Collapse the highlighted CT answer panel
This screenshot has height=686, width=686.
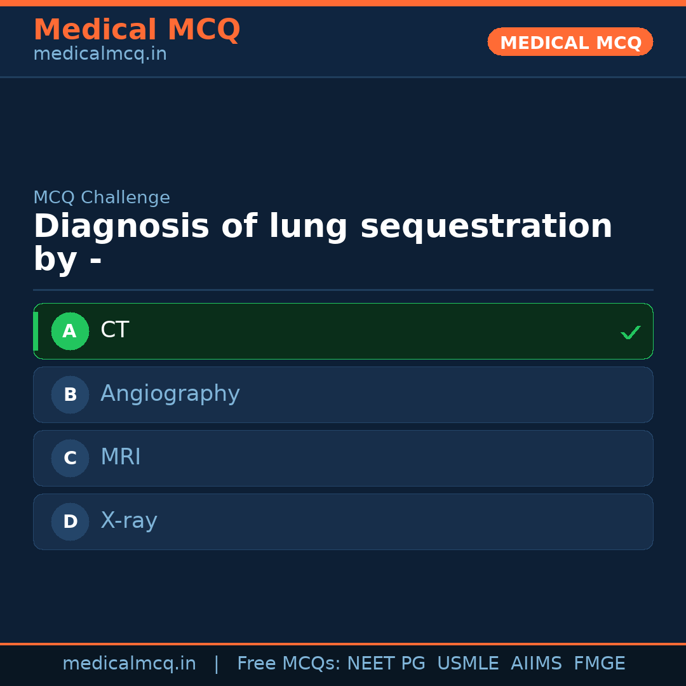(343, 331)
